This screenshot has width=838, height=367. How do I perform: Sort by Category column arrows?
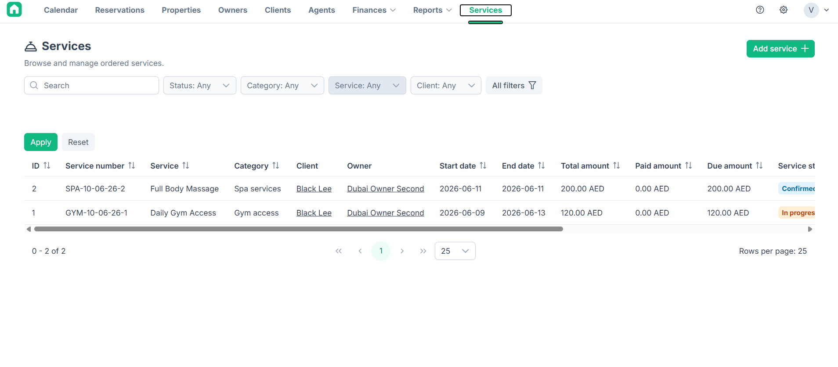pos(276,166)
